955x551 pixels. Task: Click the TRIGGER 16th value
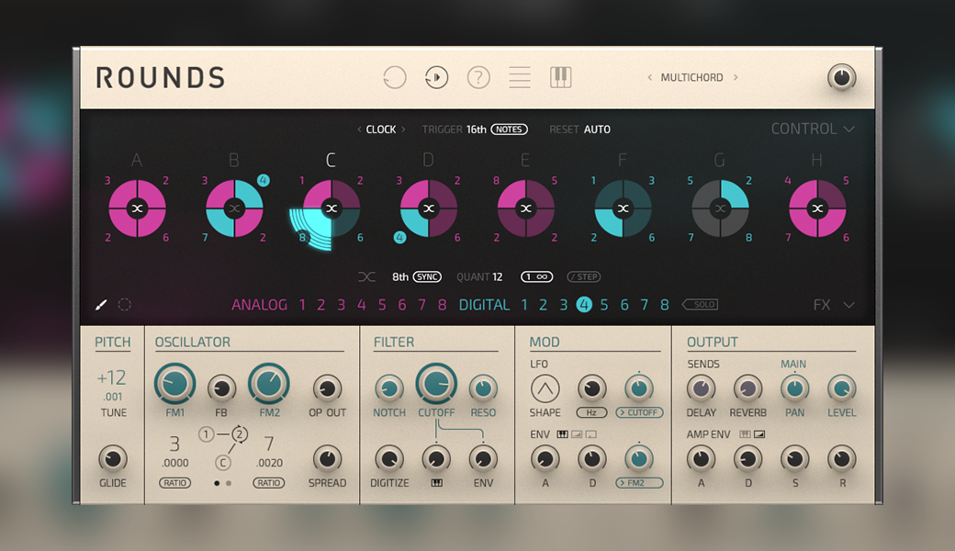pos(477,129)
